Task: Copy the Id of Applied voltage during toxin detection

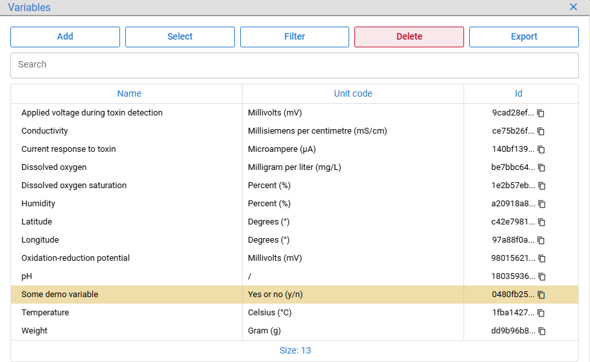Action: (x=541, y=113)
